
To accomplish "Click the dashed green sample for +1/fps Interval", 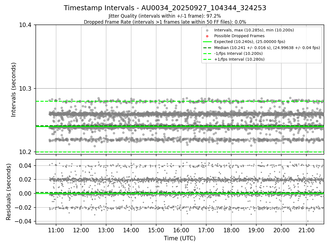I will (x=207, y=59).
